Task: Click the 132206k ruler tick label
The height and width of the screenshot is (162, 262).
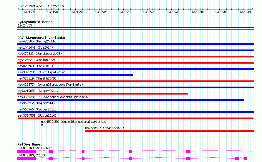Action: click(x=246, y=12)
